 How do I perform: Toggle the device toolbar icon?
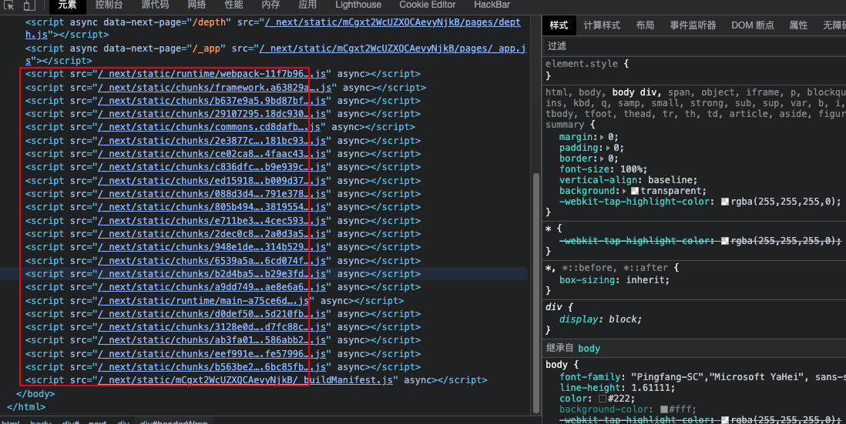[x=29, y=5]
